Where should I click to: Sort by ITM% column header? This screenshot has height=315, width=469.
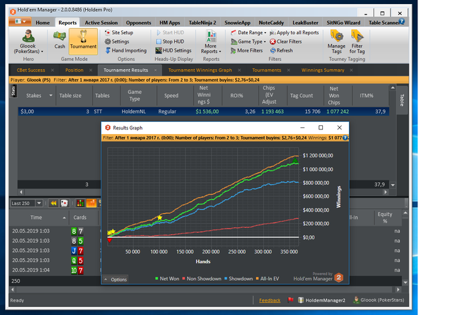point(366,95)
